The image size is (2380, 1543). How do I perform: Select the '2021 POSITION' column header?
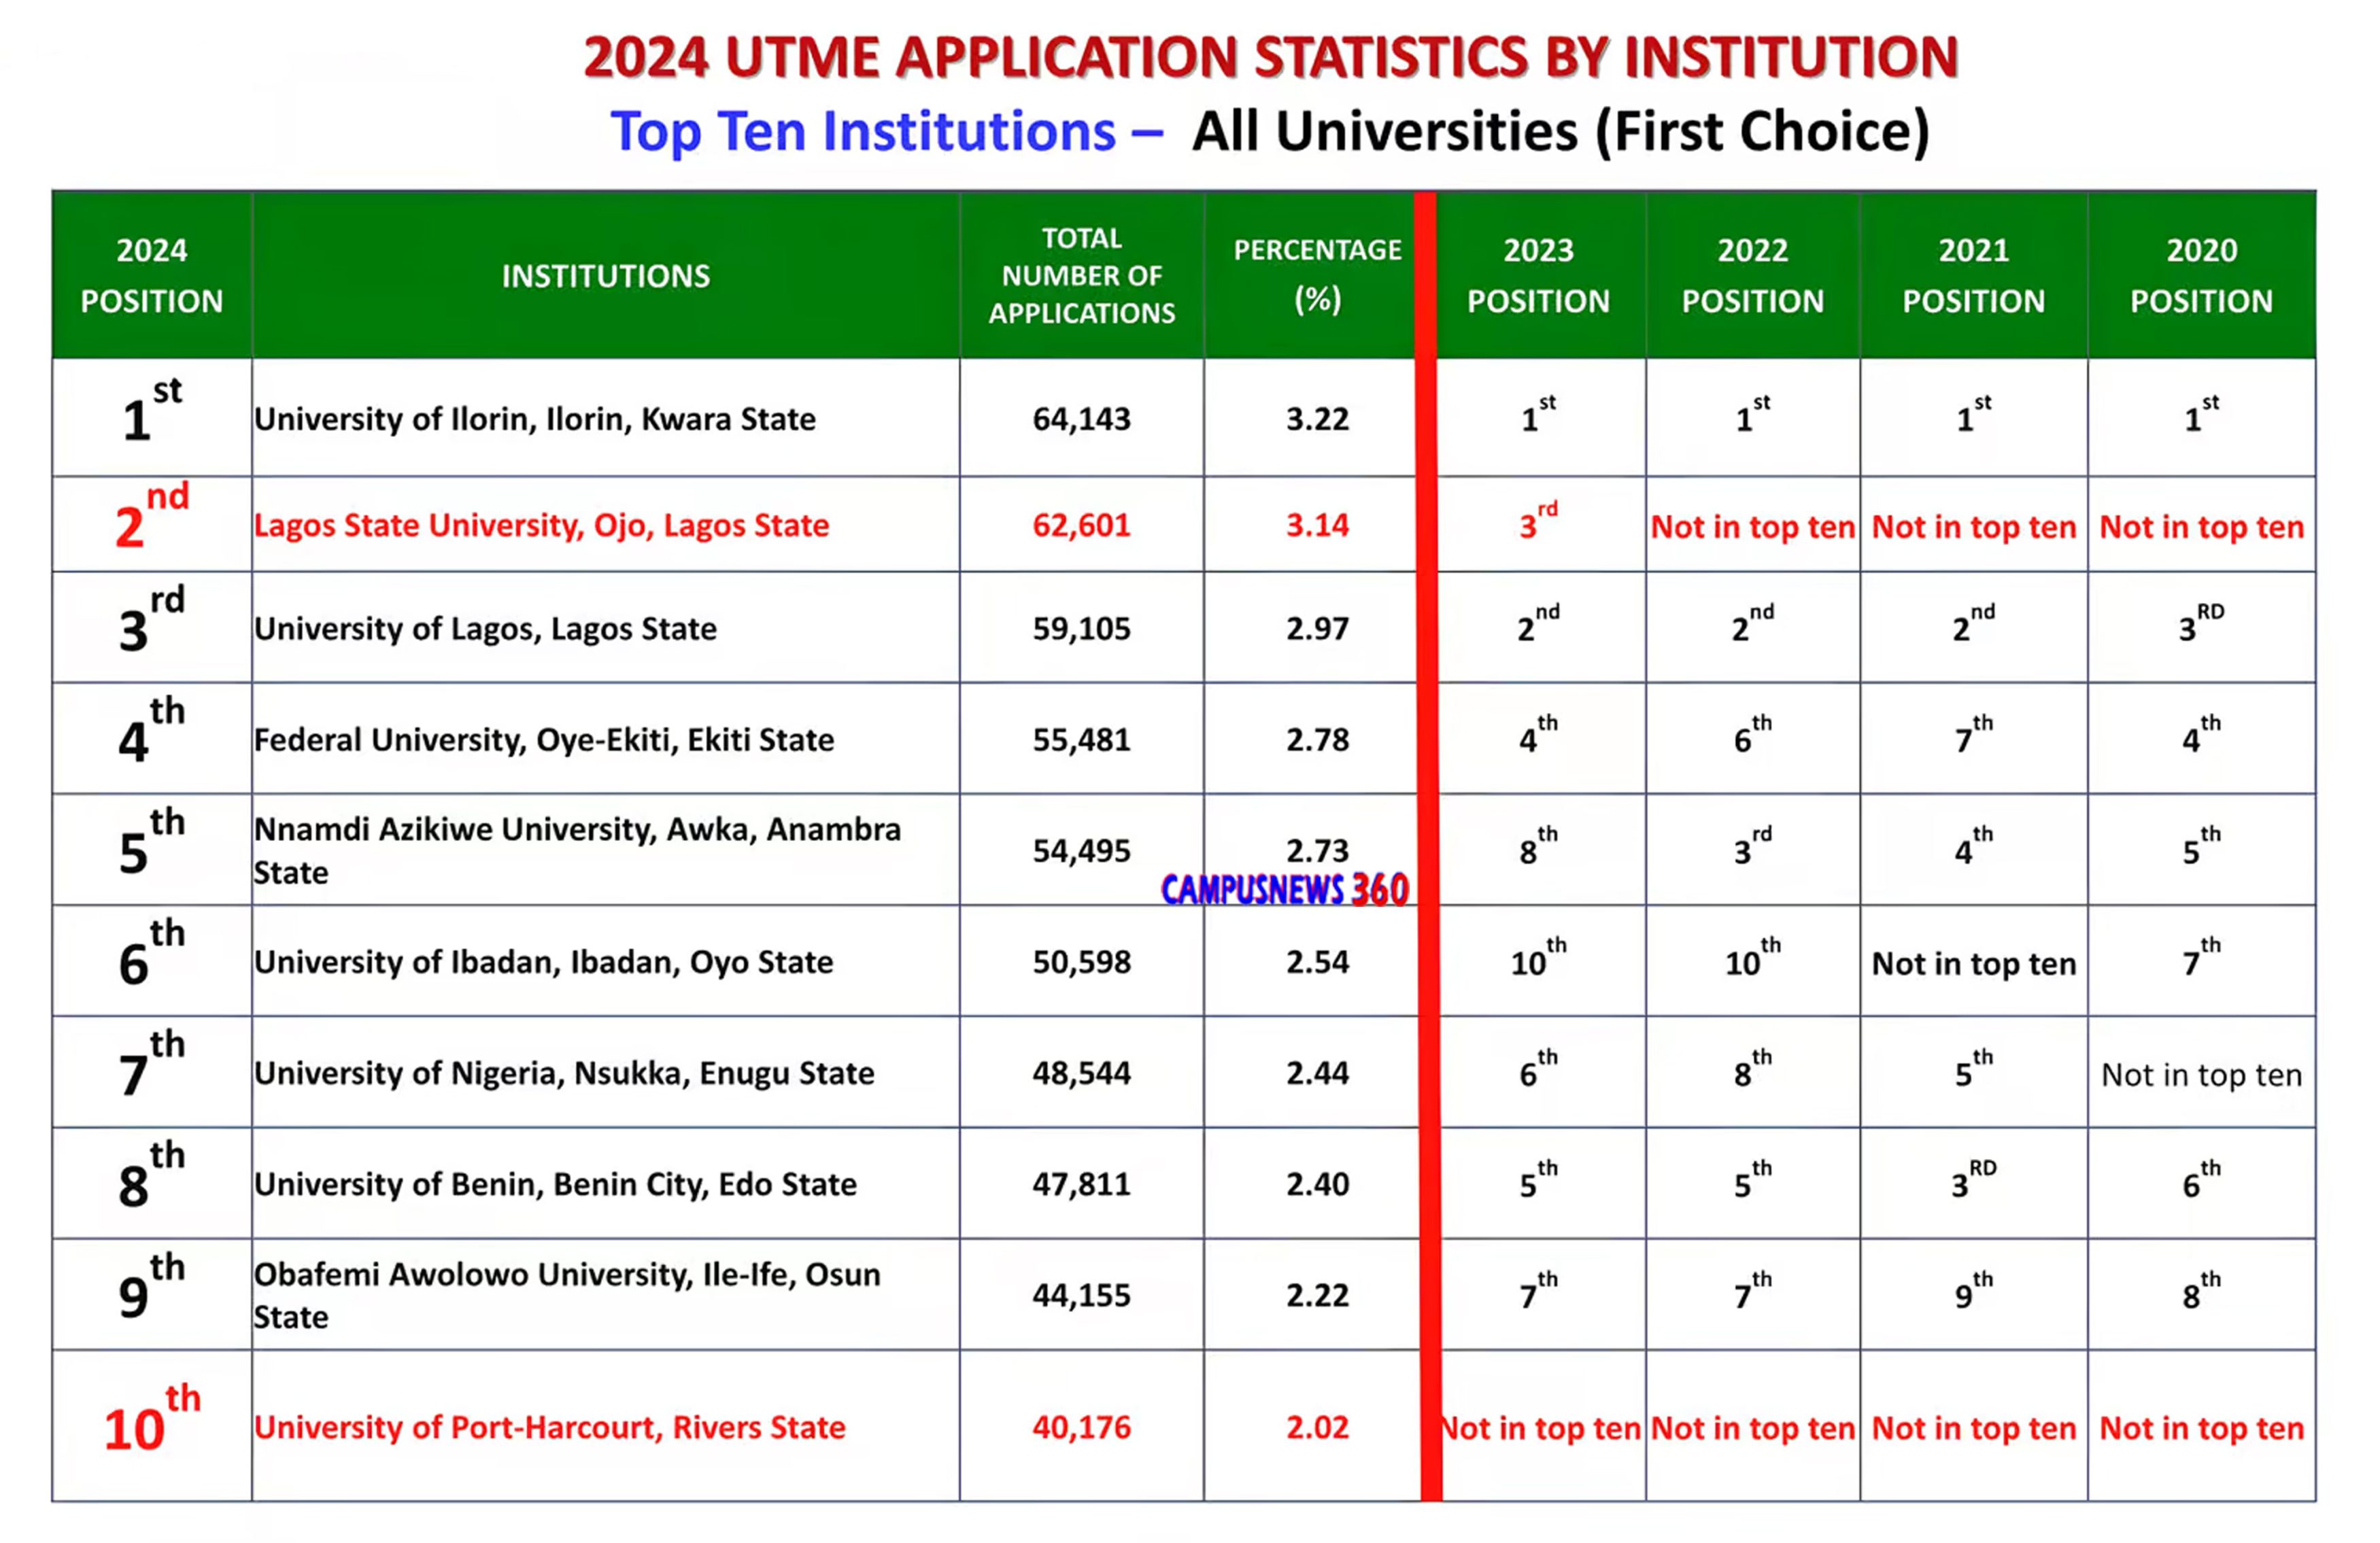point(1974,275)
